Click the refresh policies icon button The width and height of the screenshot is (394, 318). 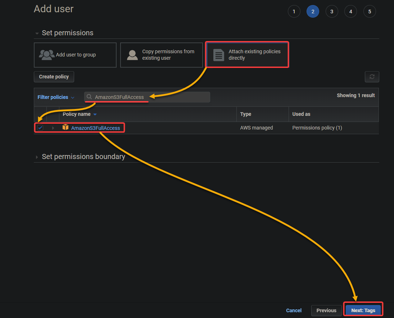point(372,77)
